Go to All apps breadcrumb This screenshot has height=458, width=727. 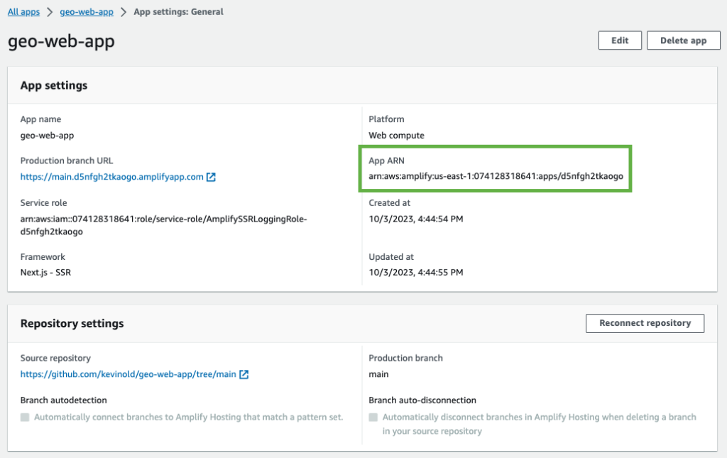tap(23, 12)
